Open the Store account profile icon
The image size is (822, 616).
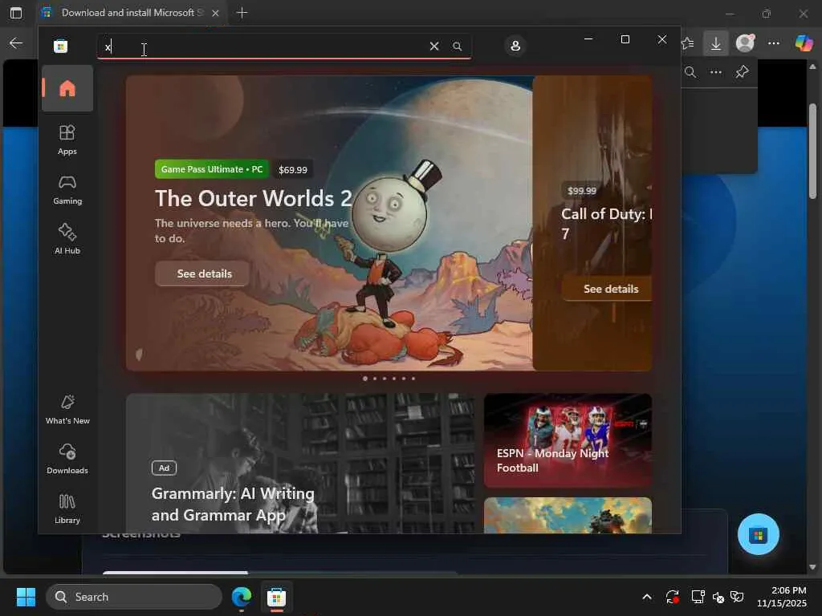pyautogui.click(x=515, y=46)
